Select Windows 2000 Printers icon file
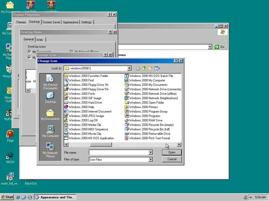Image resolution: width=269 pixels, height=201 pixels. coord(141,107)
